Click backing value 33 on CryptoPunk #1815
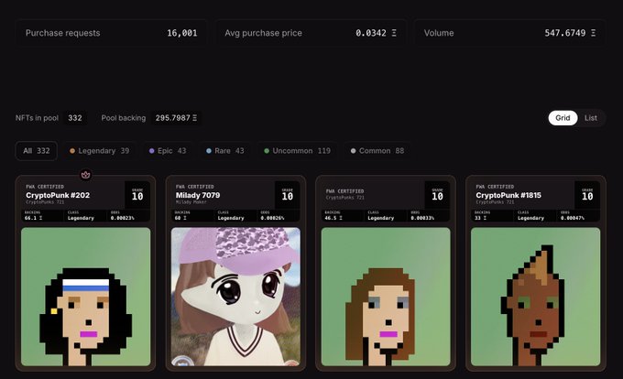Screen dimensions: 623x379 [481, 218]
